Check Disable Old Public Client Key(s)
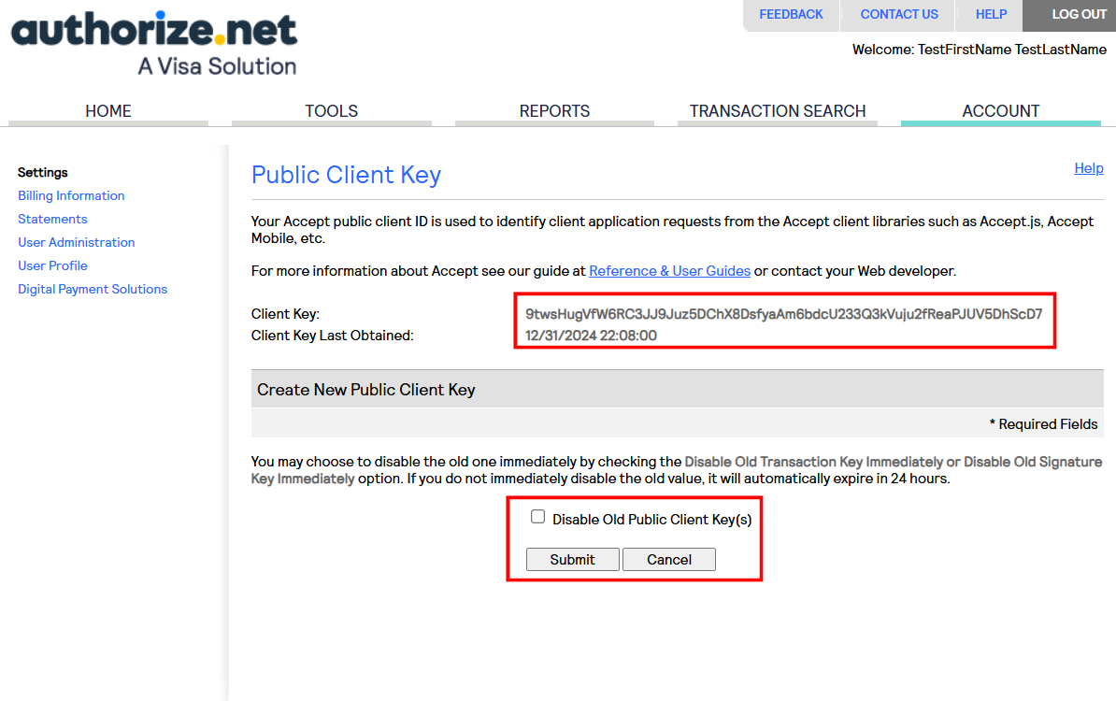The height and width of the screenshot is (701, 1116). pos(538,517)
